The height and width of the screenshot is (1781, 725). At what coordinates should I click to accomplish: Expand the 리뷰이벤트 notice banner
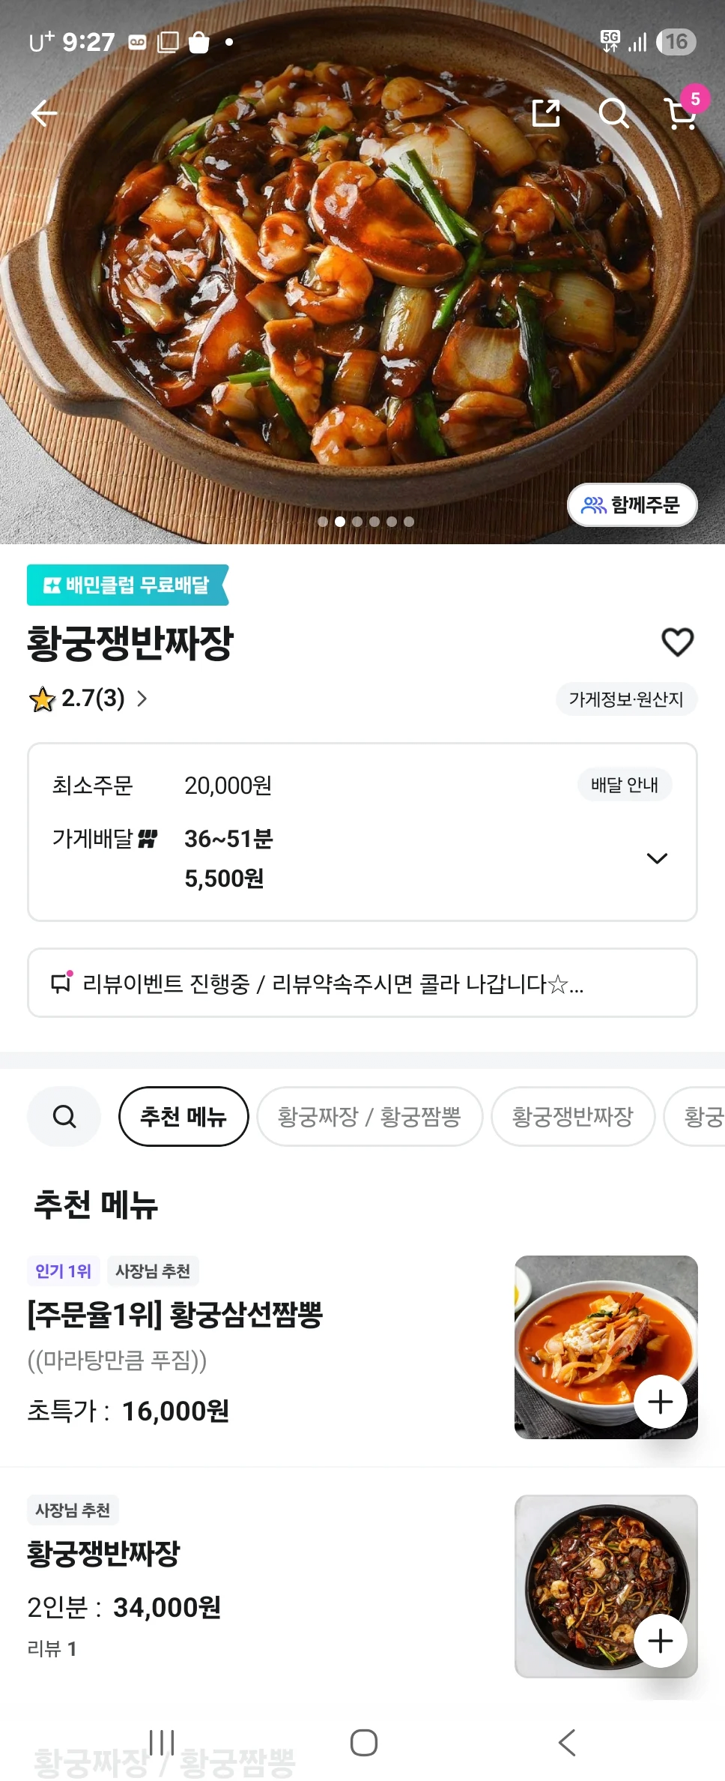(362, 983)
